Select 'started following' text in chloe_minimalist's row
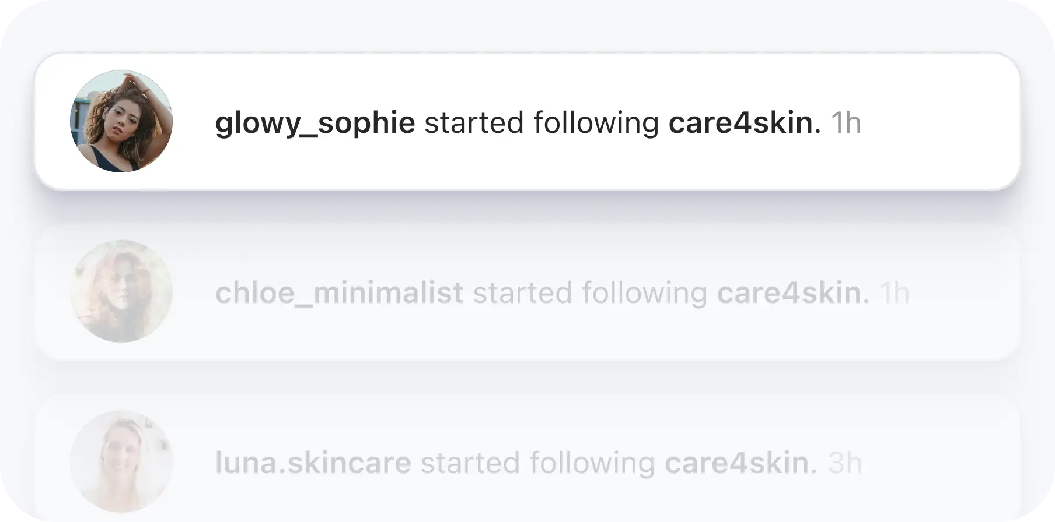The width and height of the screenshot is (1055, 522). tap(590, 293)
